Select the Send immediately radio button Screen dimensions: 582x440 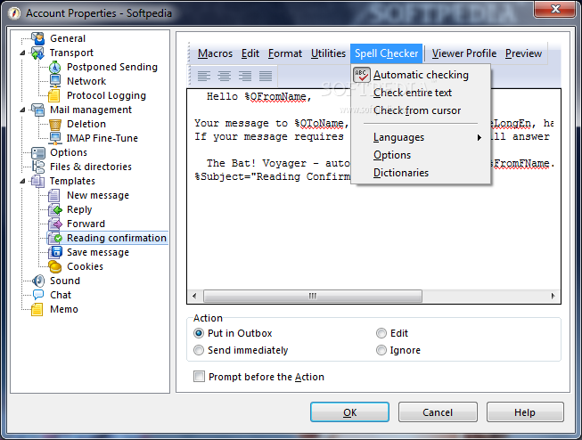click(x=199, y=350)
